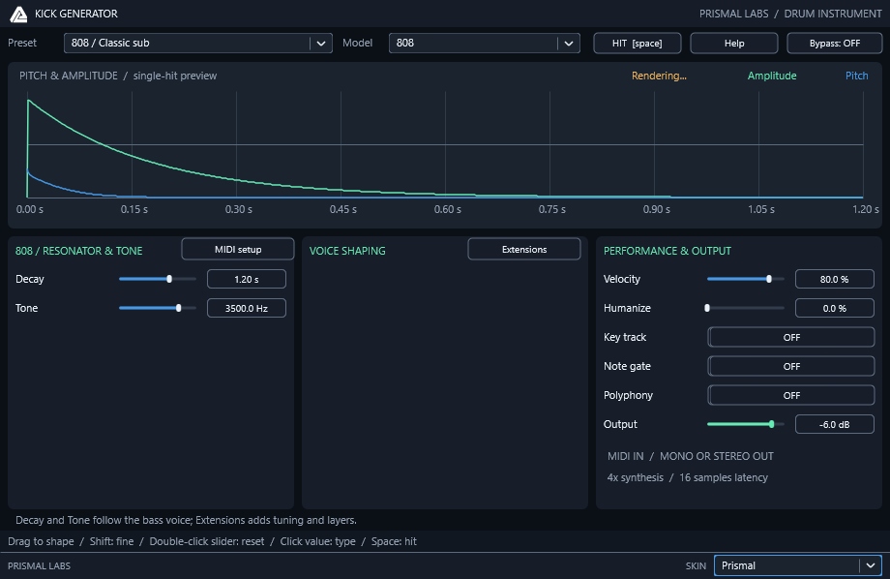Click the 4x synthesis latency text
Image resolution: width=890 pixels, height=579 pixels.
[688, 478]
